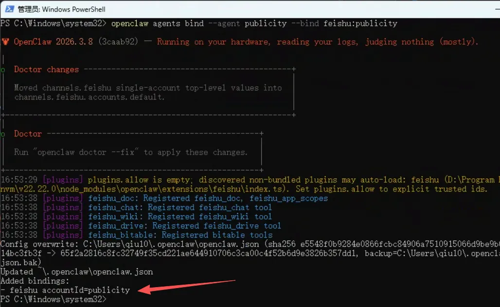The image size is (500, 307).
Task: Click the "openclaw agents bind" command text
Action: [158, 23]
